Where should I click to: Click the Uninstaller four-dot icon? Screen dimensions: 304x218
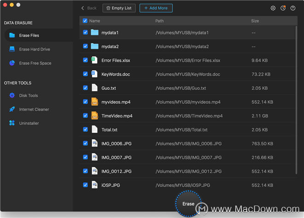[x=12, y=123]
